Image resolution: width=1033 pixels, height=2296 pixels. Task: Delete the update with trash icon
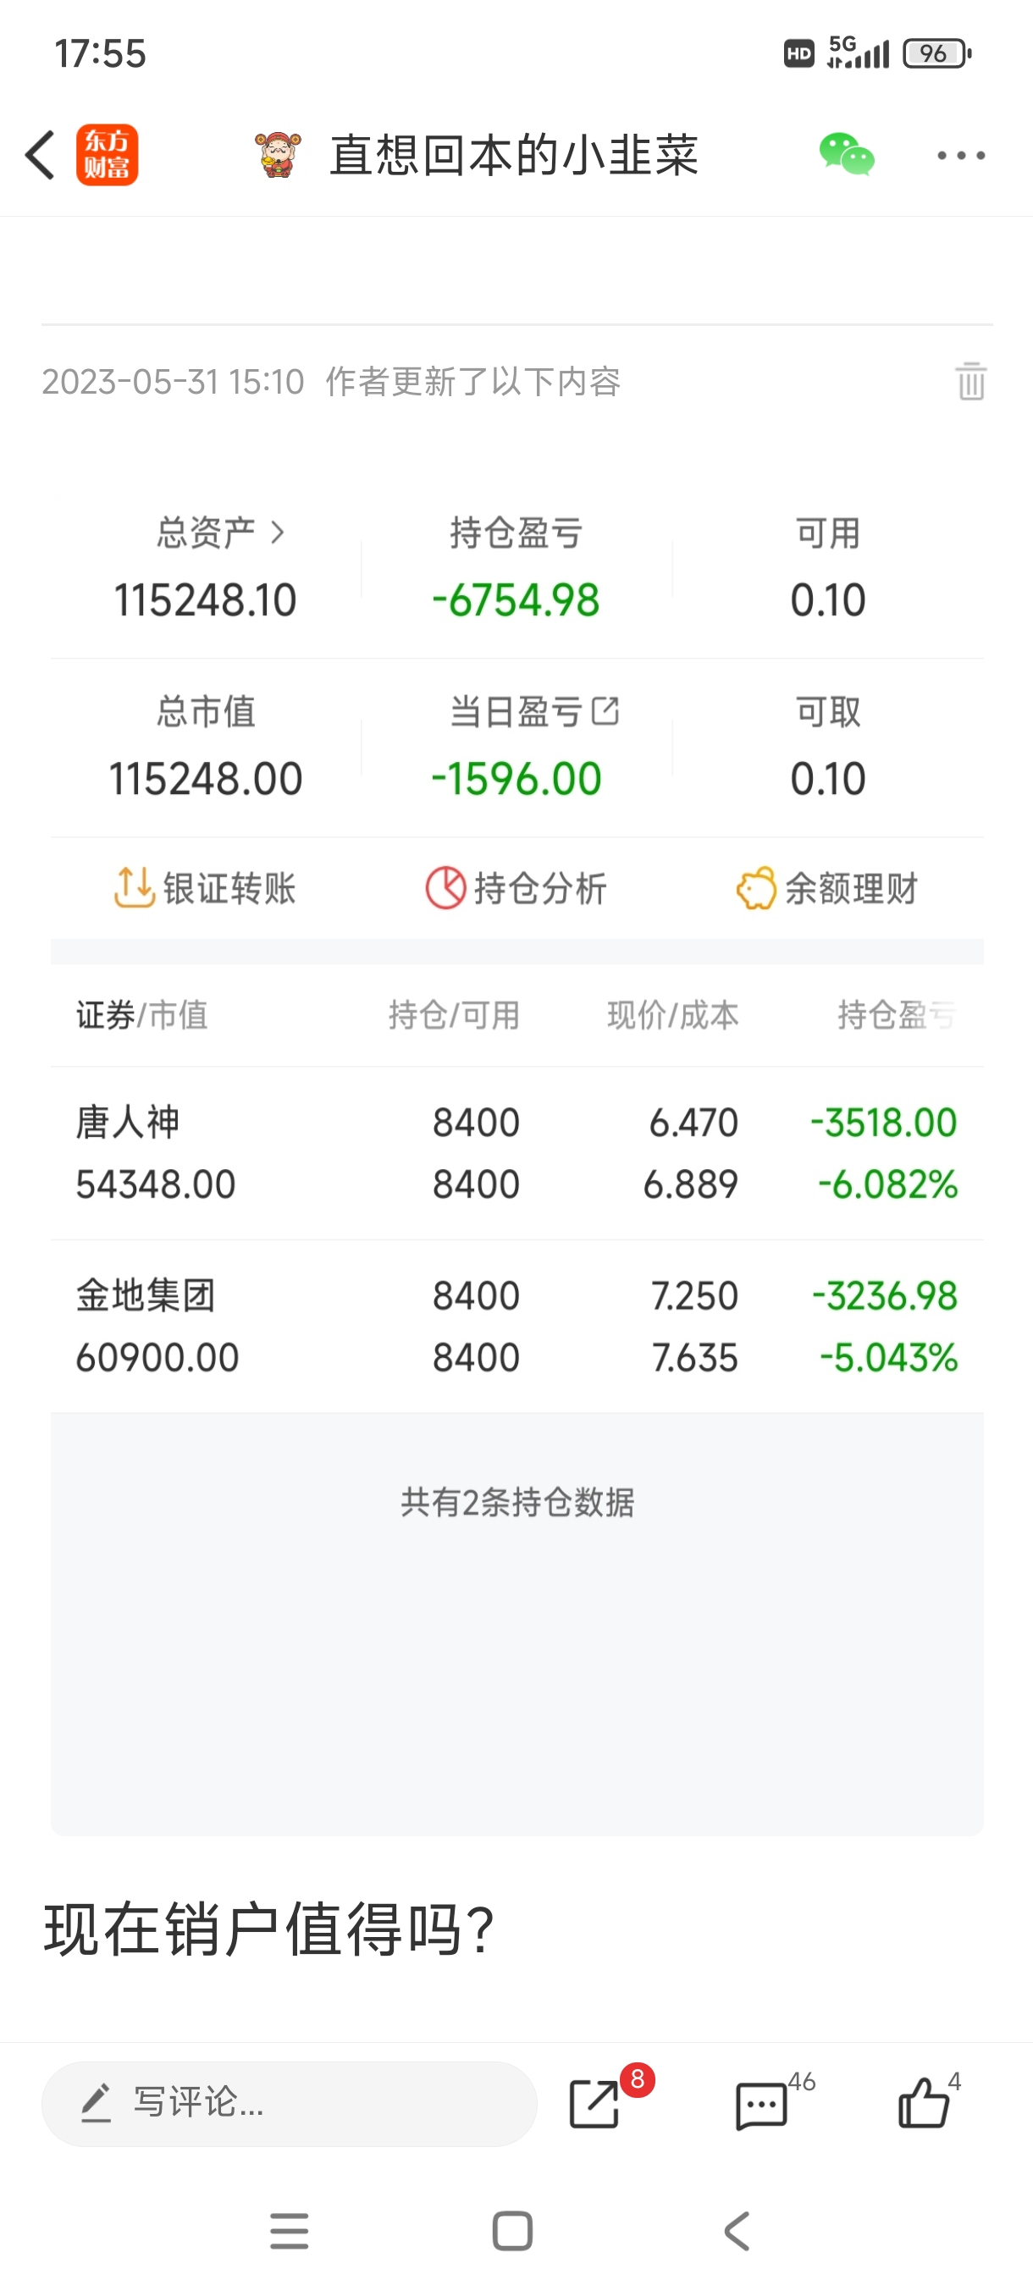click(970, 382)
